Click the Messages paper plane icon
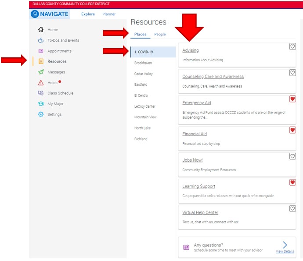303x261 pixels. [41, 72]
